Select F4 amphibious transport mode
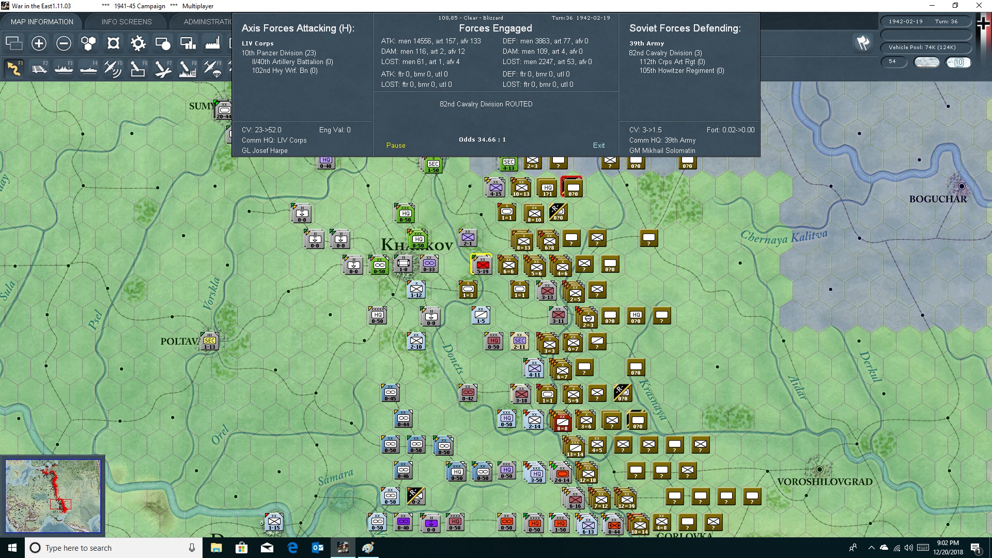 pyautogui.click(x=88, y=68)
